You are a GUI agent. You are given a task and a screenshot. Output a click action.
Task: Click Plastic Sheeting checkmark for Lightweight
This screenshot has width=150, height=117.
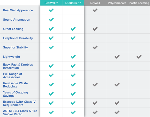click(x=139, y=57)
